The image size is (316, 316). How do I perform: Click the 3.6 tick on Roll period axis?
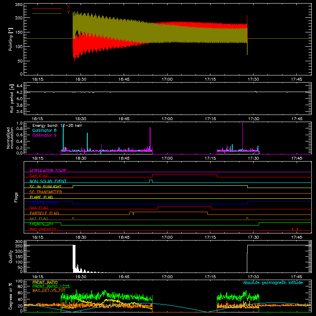click(x=19, y=111)
